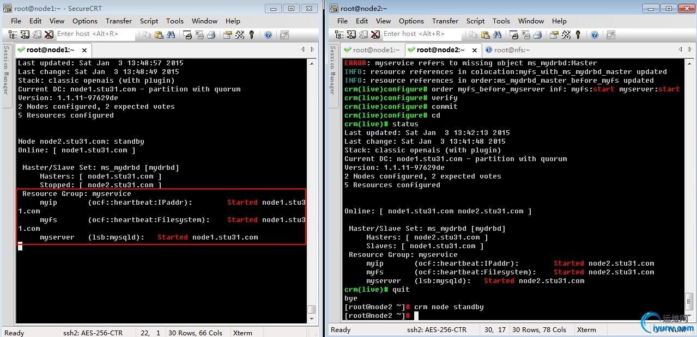Open Transfer menu in node1 window
The width and height of the screenshot is (697, 337).
(x=119, y=21)
